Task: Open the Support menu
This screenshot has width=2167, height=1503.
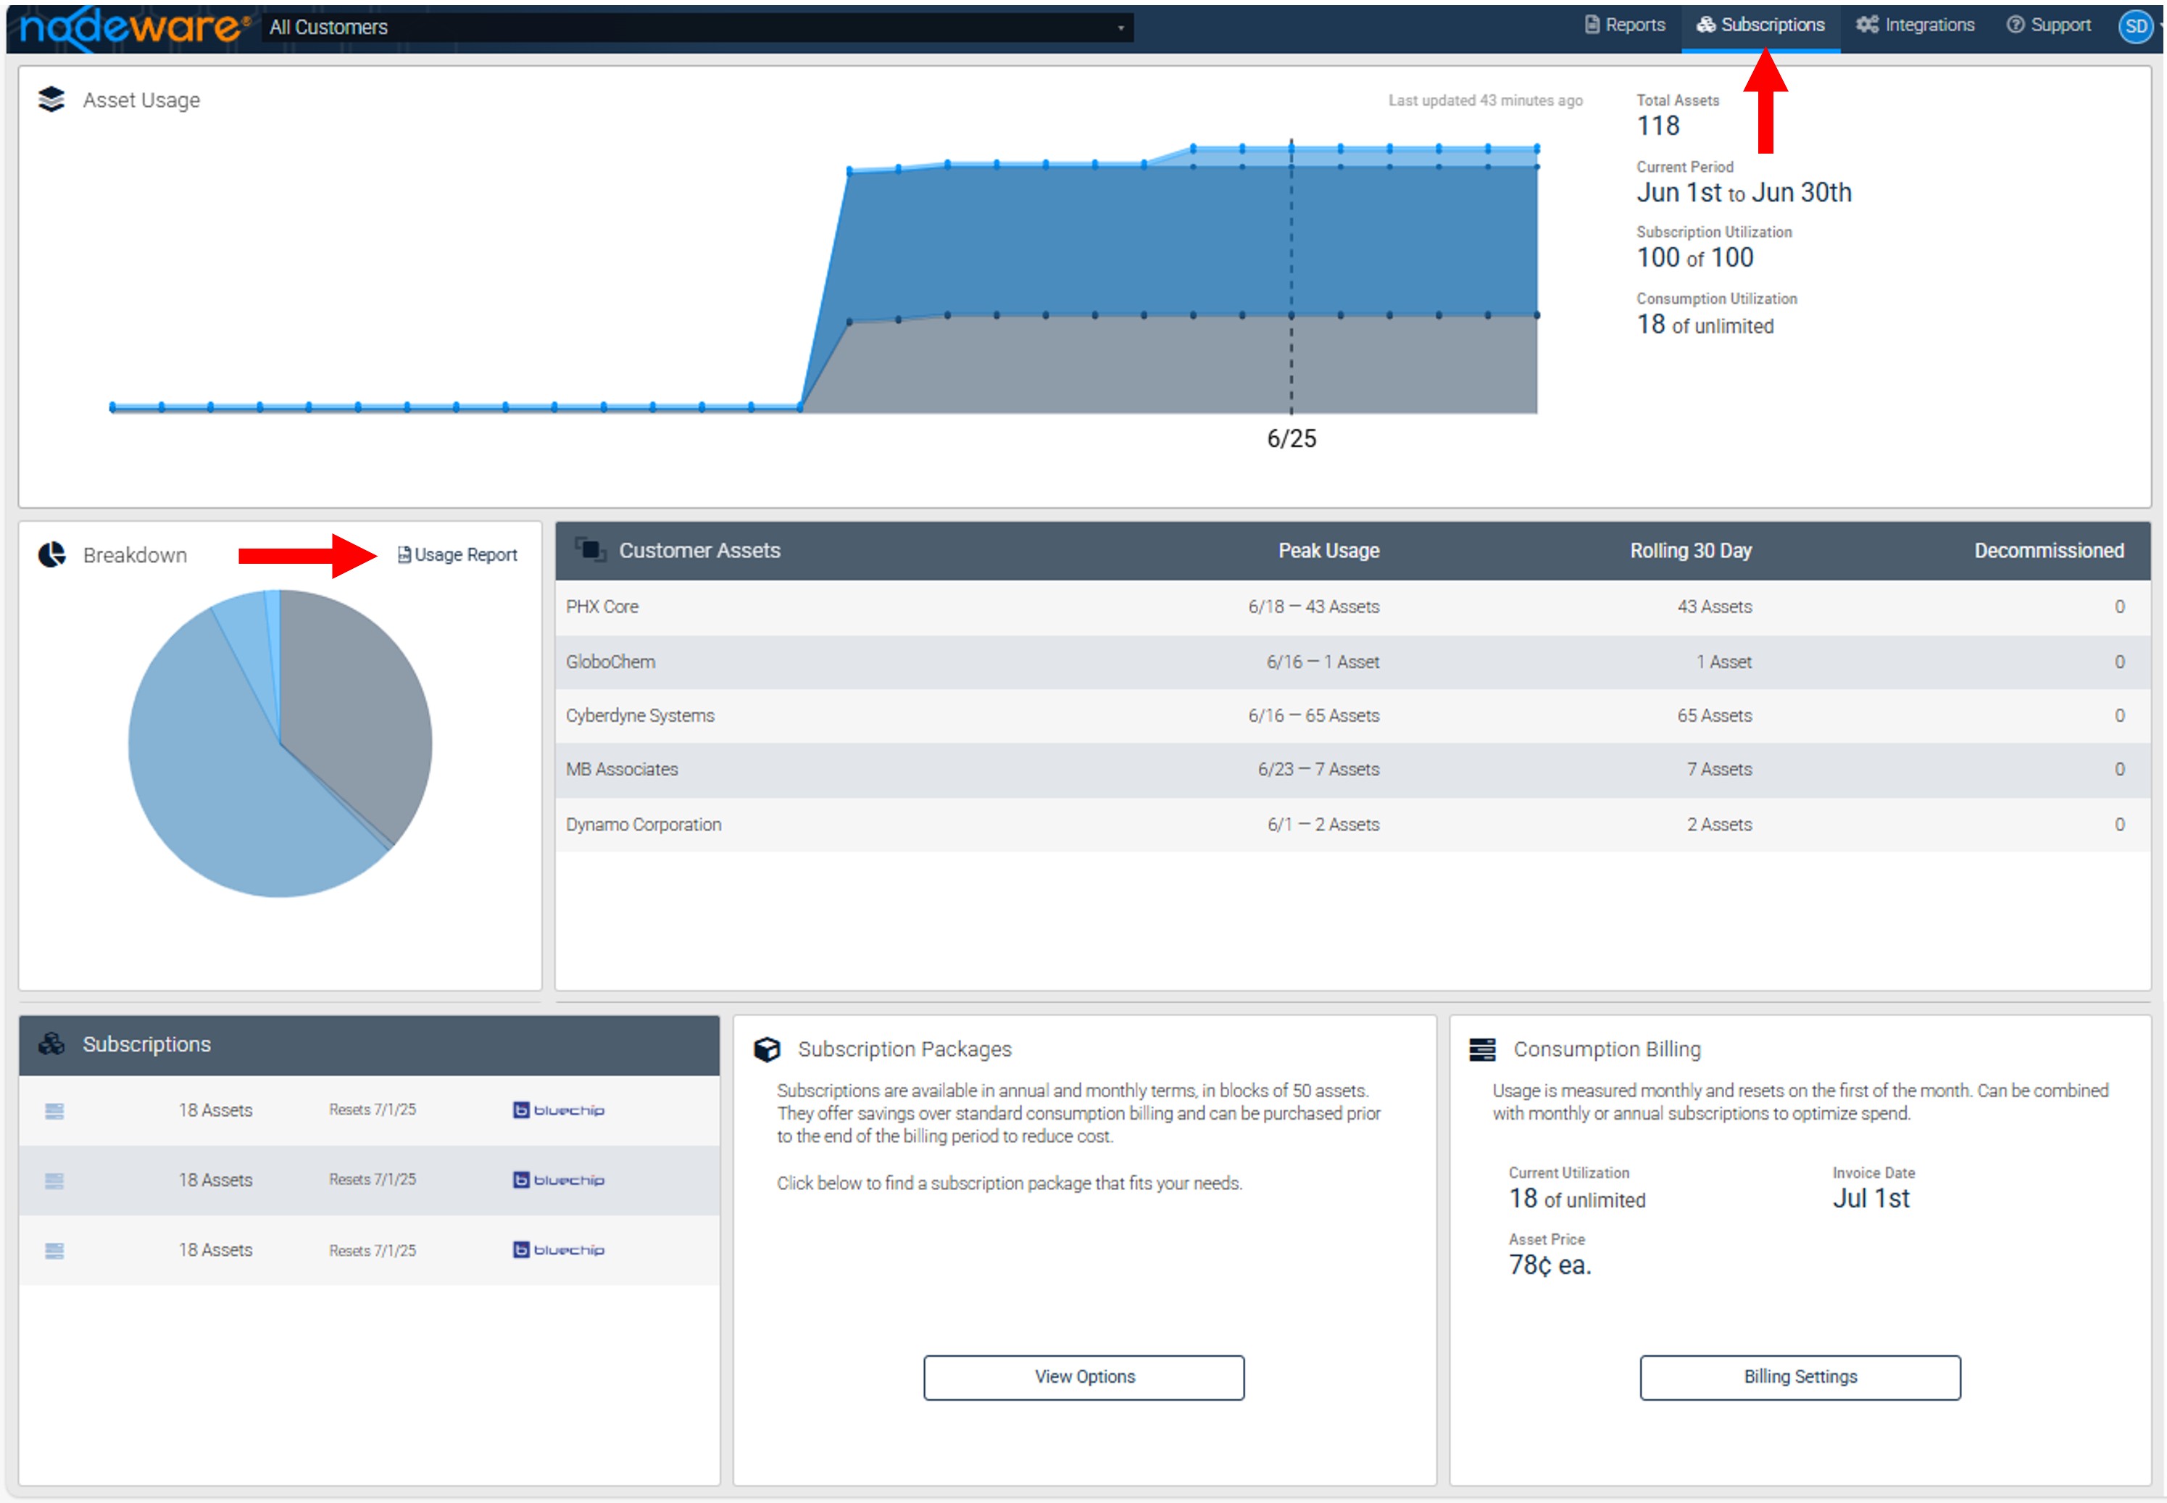Action: 2048,25
